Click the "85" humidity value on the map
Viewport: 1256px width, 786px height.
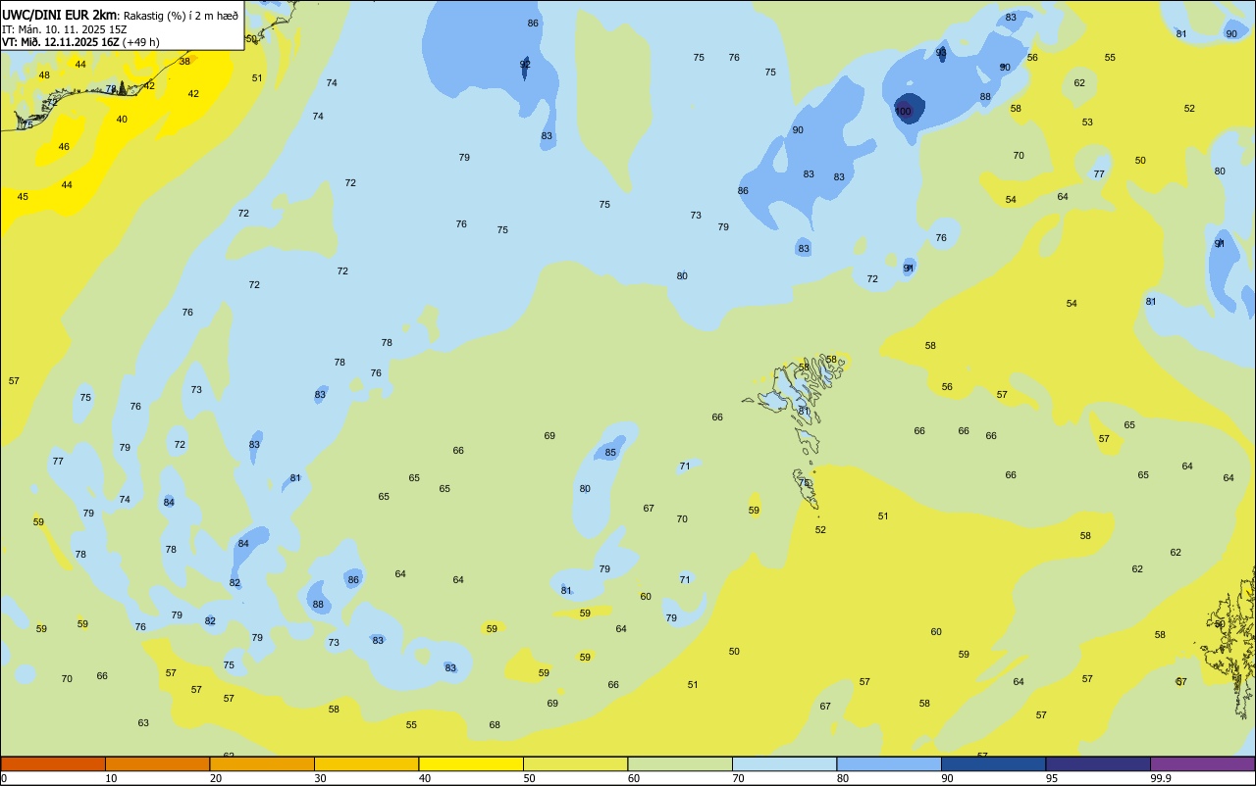pyautogui.click(x=610, y=453)
